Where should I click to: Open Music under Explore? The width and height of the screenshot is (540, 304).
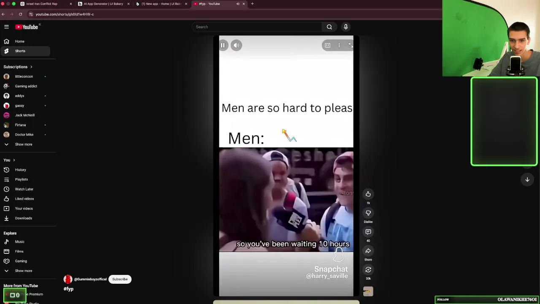[x=25, y=242]
